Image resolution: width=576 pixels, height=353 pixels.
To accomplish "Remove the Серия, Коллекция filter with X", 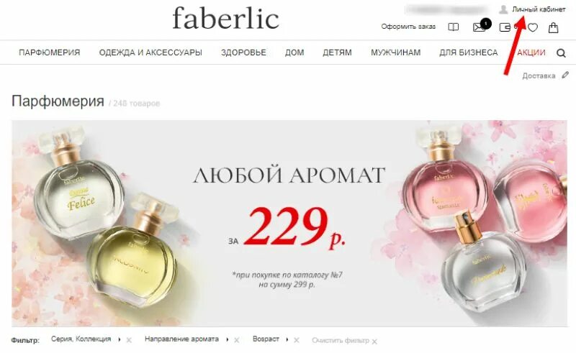I will [x=129, y=341].
